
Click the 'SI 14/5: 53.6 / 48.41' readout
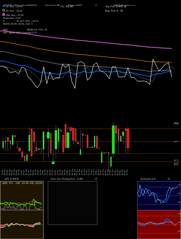point(28,21)
